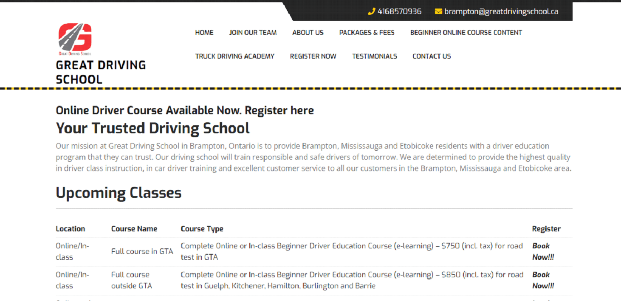621x301 pixels.
Task: Click 'Full course outside GTA' cell
Action: tap(132, 280)
